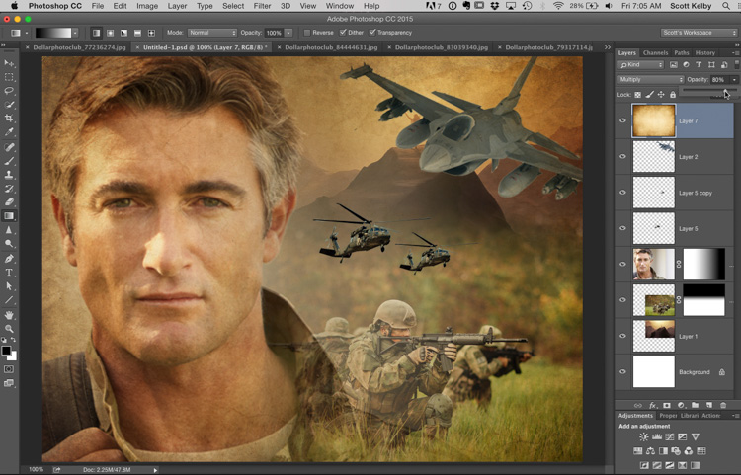Open the gradient Mode Normal dropdown
The width and height of the screenshot is (741, 475).
[x=212, y=33]
